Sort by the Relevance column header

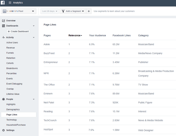point(75,35)
